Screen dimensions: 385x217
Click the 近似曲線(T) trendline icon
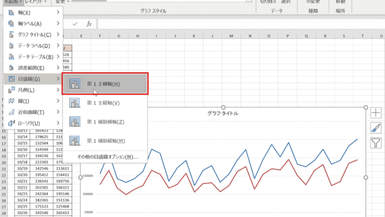11,112
